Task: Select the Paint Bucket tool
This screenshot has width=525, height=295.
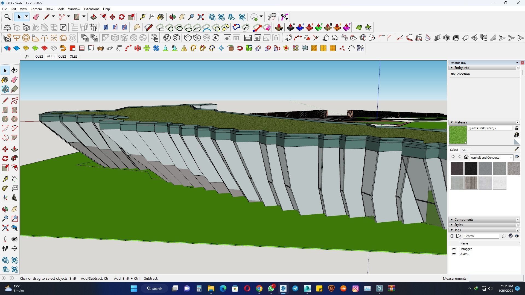Action: point(5,80)
